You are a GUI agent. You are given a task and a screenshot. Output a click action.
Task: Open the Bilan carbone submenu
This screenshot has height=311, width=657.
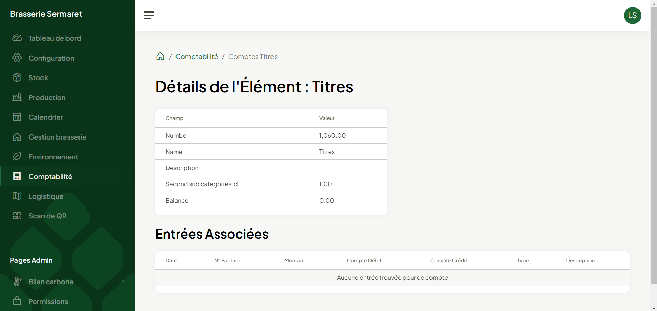tap(51, 282)
